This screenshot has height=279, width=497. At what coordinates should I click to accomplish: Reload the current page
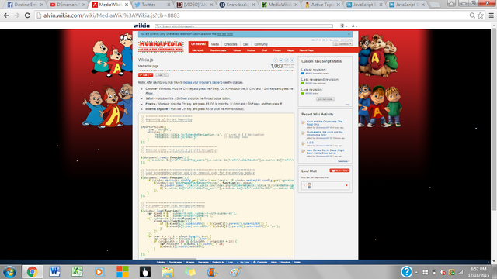click(x=27, y=15)
